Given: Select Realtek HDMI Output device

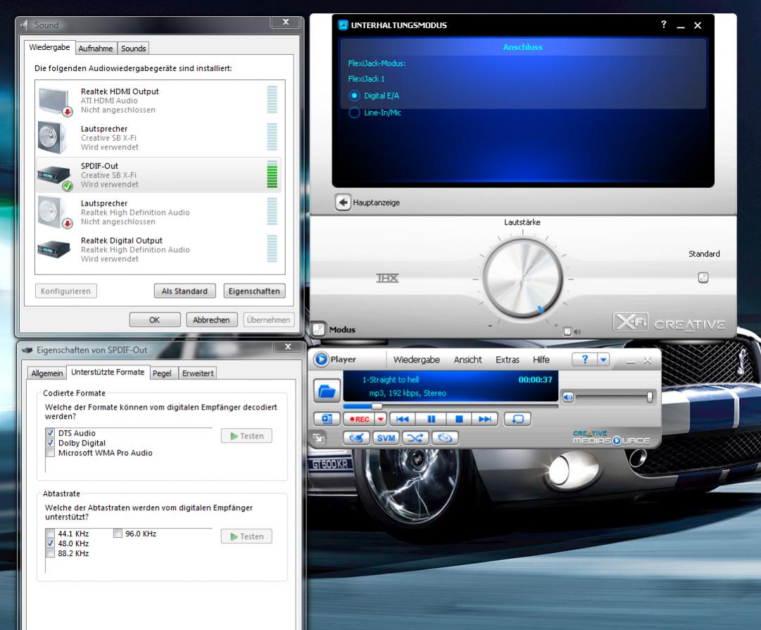Looking at the screenshot, I should (x=158, y=101).
